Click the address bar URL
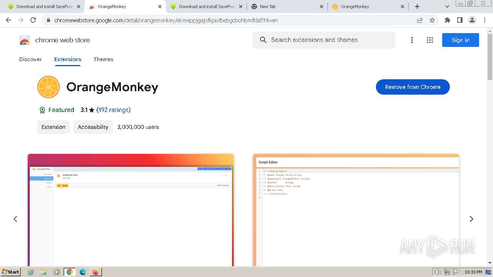The image size is (493, 277). (166, 20)
